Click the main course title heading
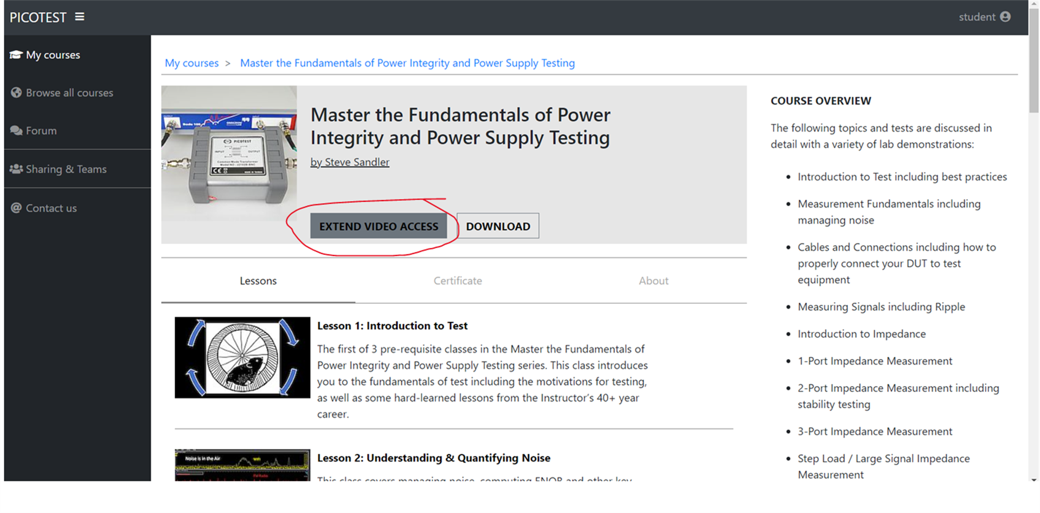 [x=460, y=126]
